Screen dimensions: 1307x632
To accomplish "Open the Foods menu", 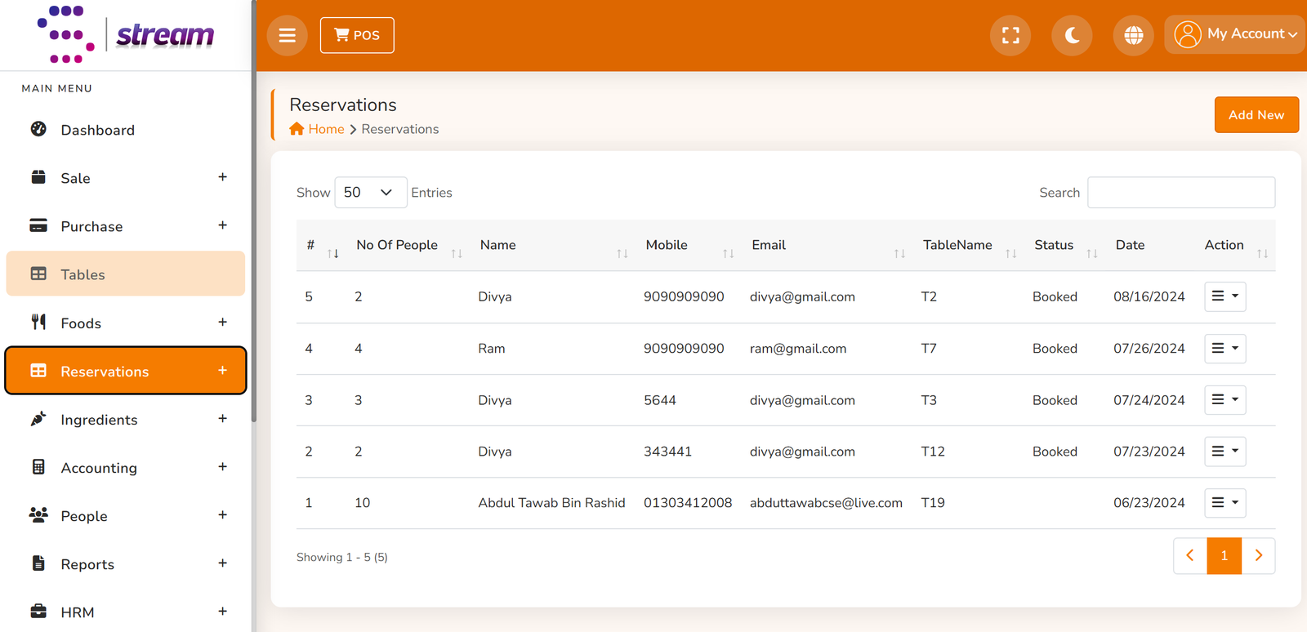I will click(126, 323).
